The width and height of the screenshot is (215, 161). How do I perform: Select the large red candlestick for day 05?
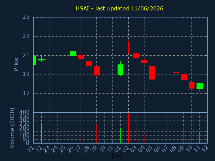[x=152, y=73]
